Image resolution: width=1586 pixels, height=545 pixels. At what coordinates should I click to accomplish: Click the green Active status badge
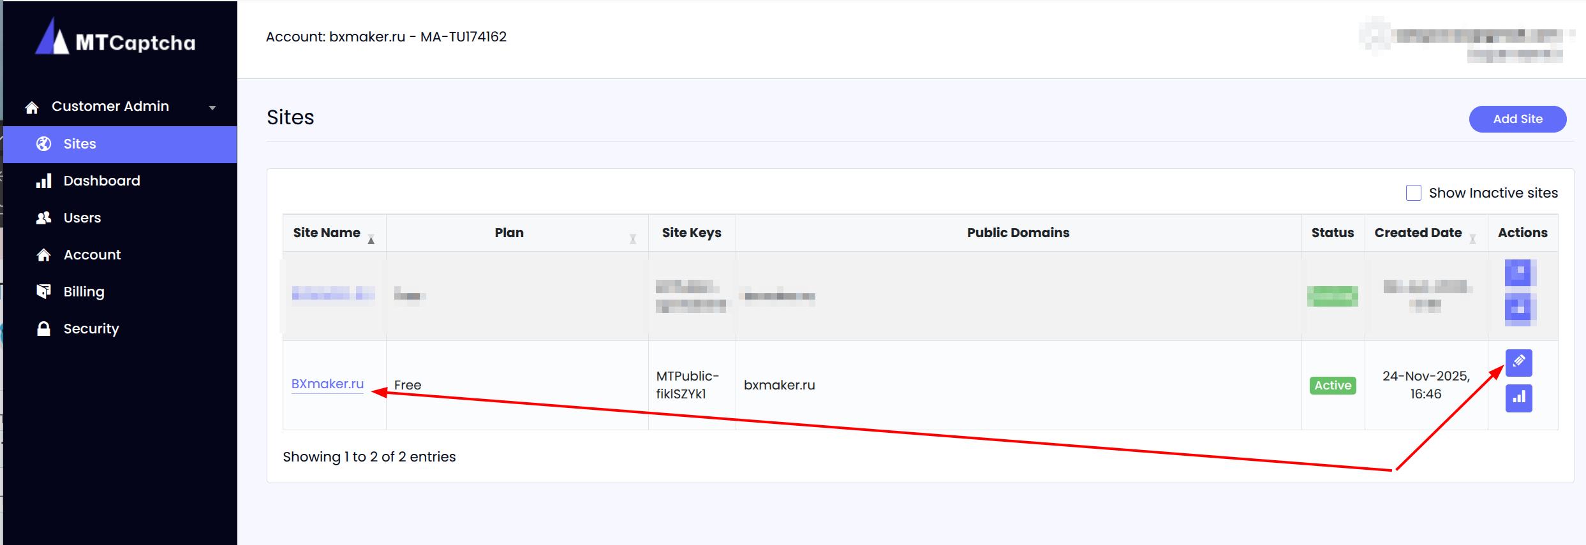click(x=1332, y=386)
